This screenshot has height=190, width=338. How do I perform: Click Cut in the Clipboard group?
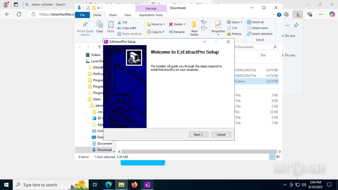tap(122, 22)
